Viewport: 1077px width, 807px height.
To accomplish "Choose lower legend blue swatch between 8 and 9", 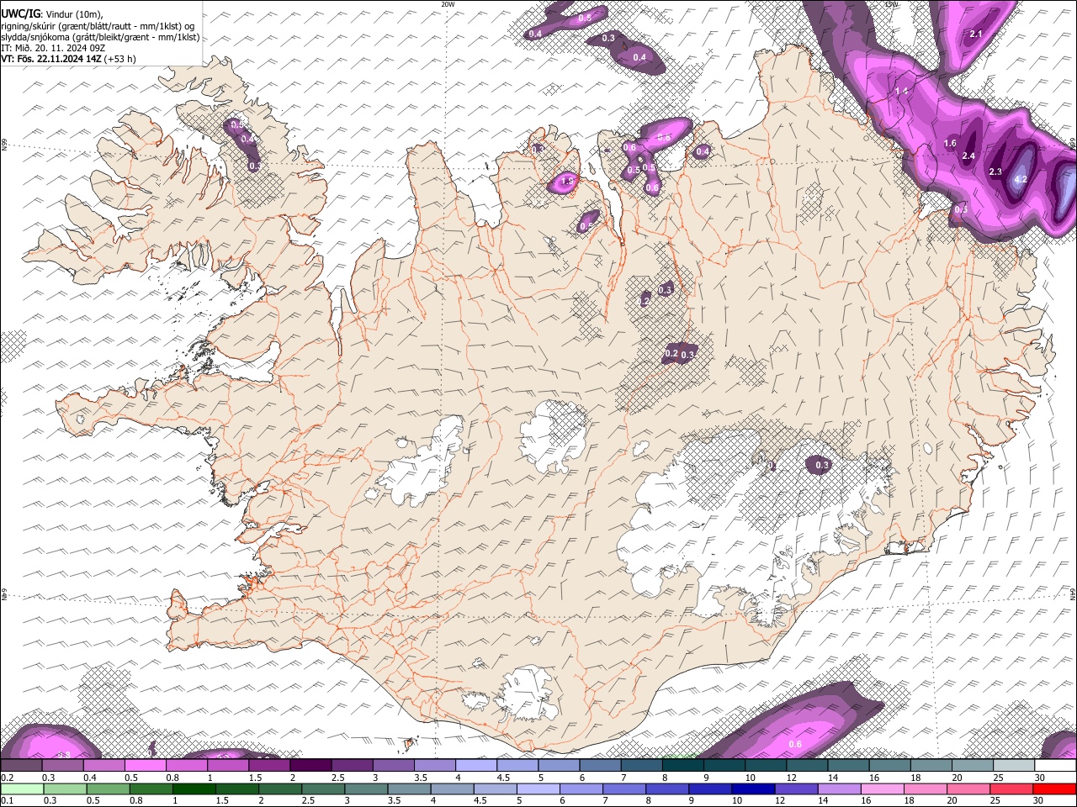I will 666,789.
